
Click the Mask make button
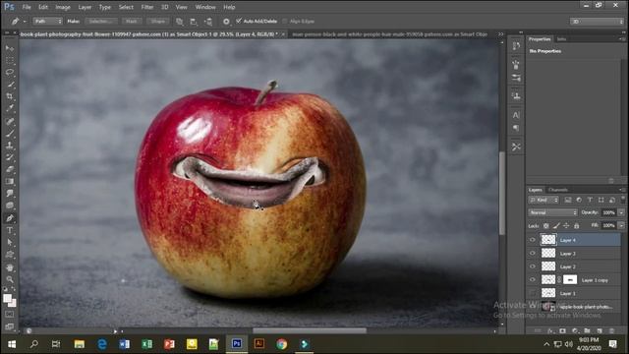pos(132,22)
